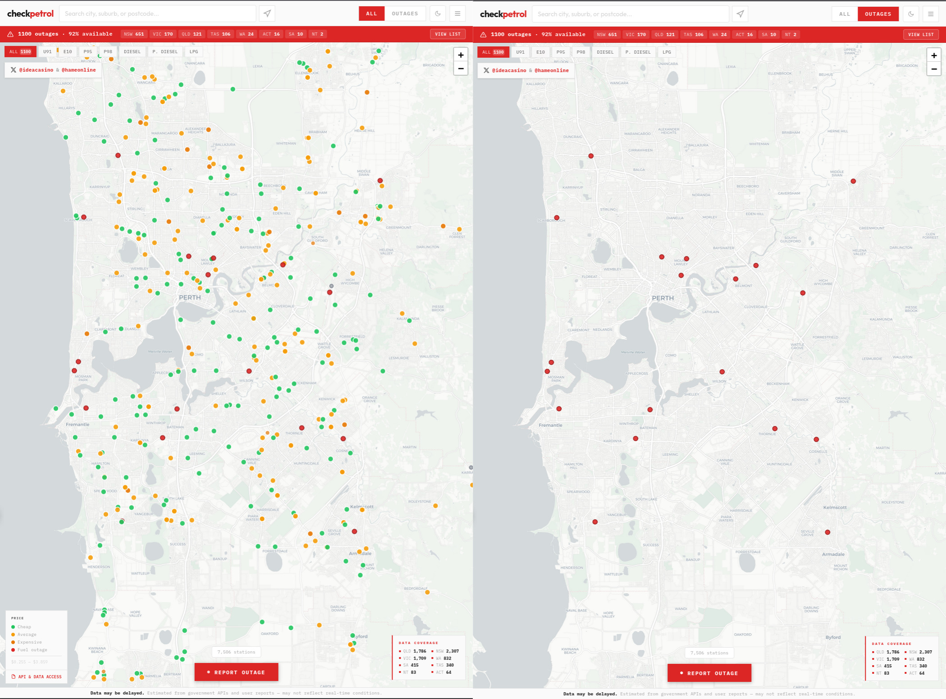Toggle dark mode moon icon in left pane
The width and height of the screenshot is (946, 699).
pyautogui.click(x=438, y=14)
